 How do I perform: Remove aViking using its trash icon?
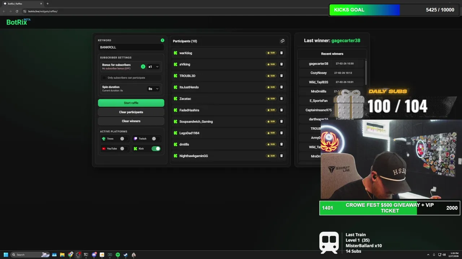pos(282,64)
